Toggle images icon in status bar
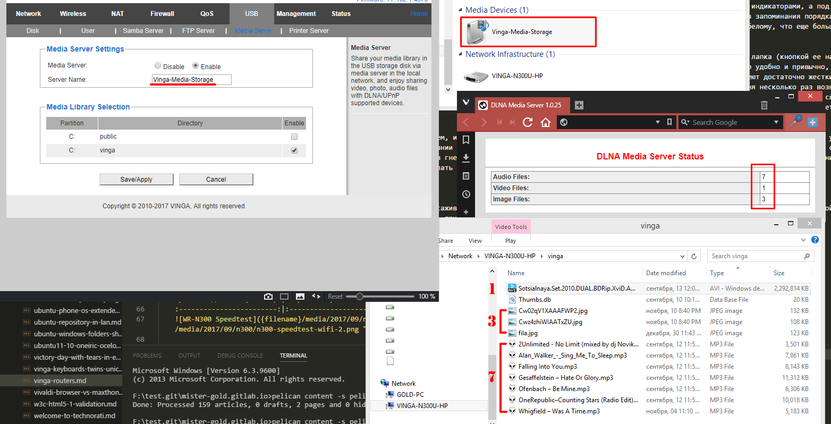The width and height of the screenshot is (831, 424). 300,296
